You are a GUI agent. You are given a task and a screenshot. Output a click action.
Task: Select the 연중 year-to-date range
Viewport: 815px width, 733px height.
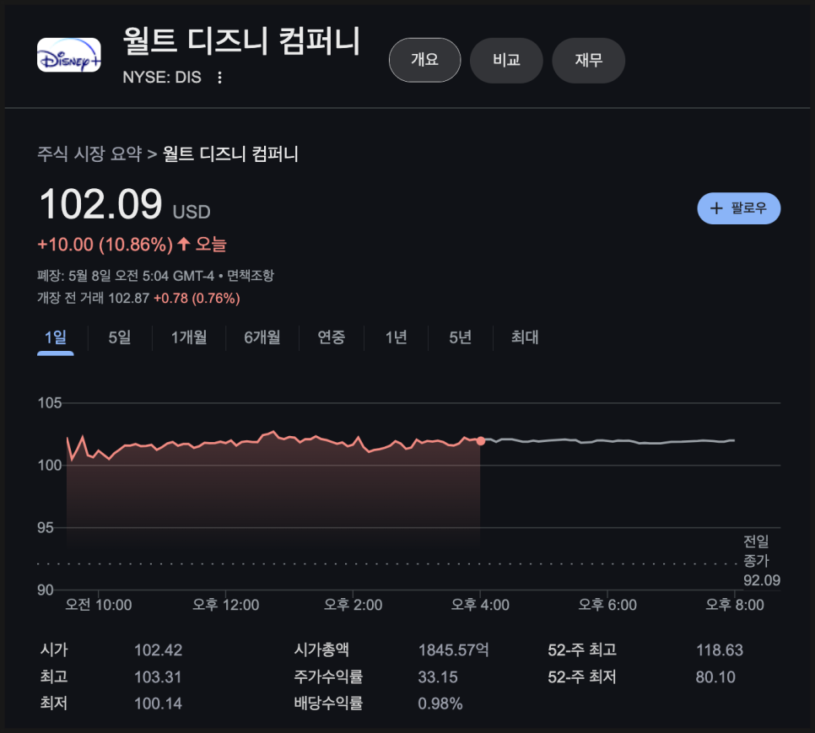[331, 337]
